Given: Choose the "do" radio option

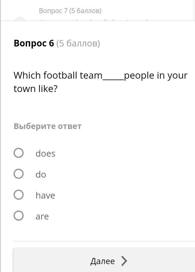Looking at the screenshot, I should point(18,174).
